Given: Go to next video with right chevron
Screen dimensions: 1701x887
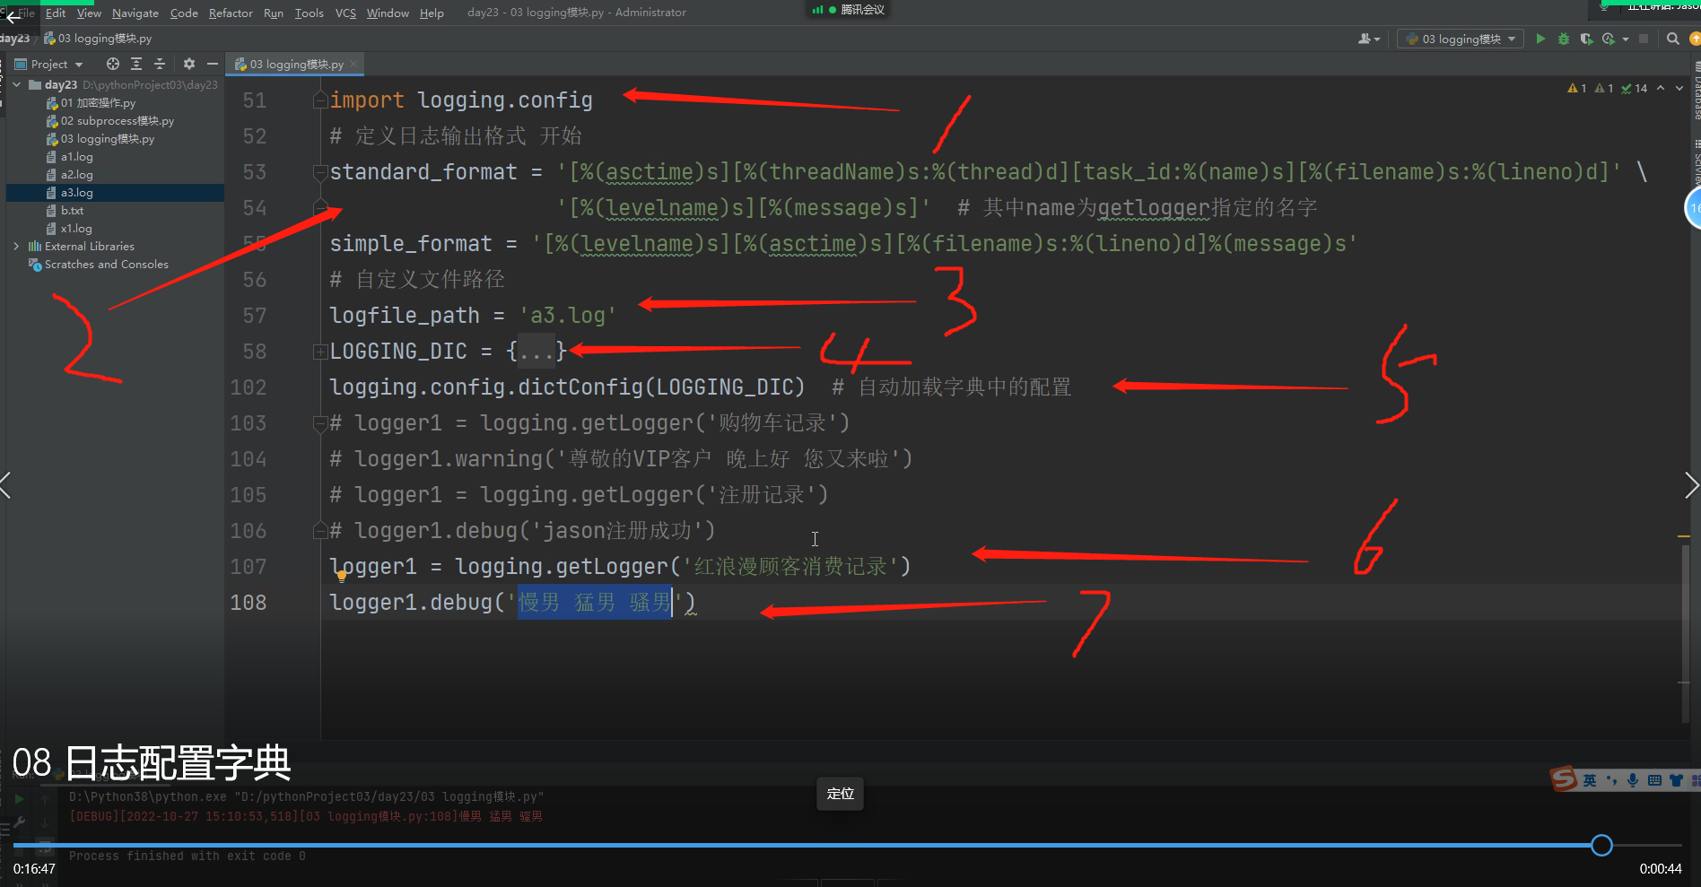Looking at the screenshot, I should (x=1691, y=485).
